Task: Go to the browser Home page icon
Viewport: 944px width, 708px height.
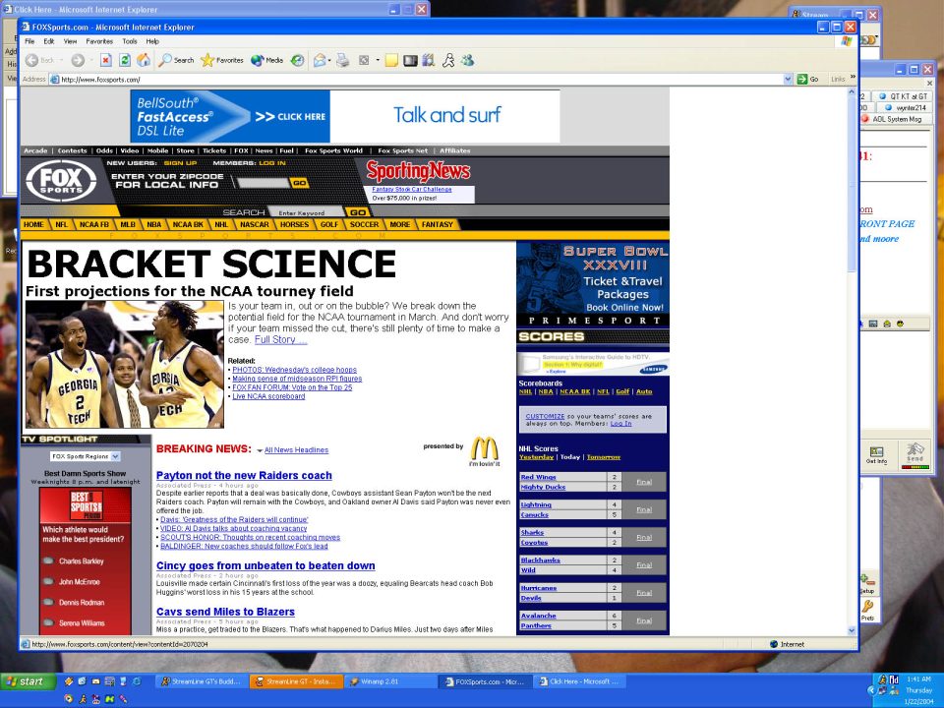Action: 144,60
